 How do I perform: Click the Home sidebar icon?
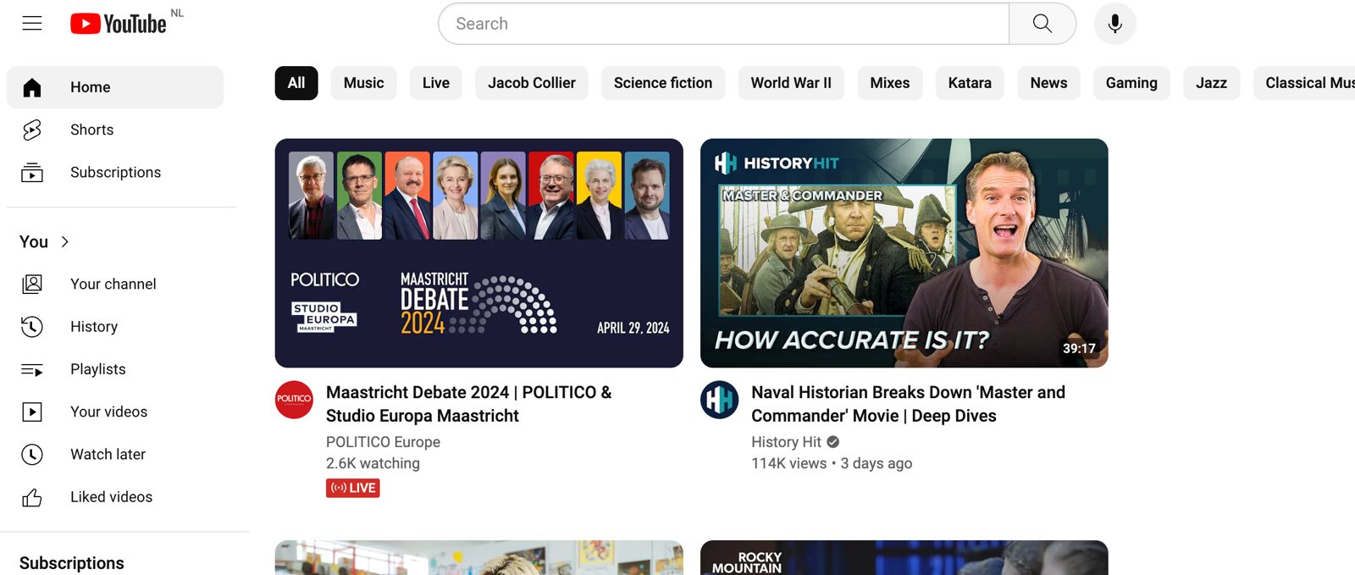[32, 87]
